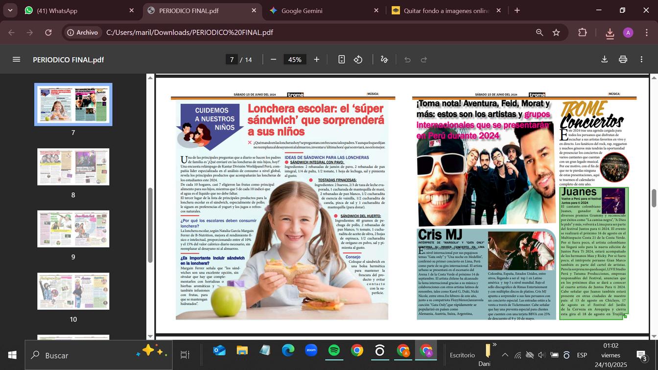This screenshot has height=370, width=658.
Task: Go back in browser history
Action: tap(12, 32)
